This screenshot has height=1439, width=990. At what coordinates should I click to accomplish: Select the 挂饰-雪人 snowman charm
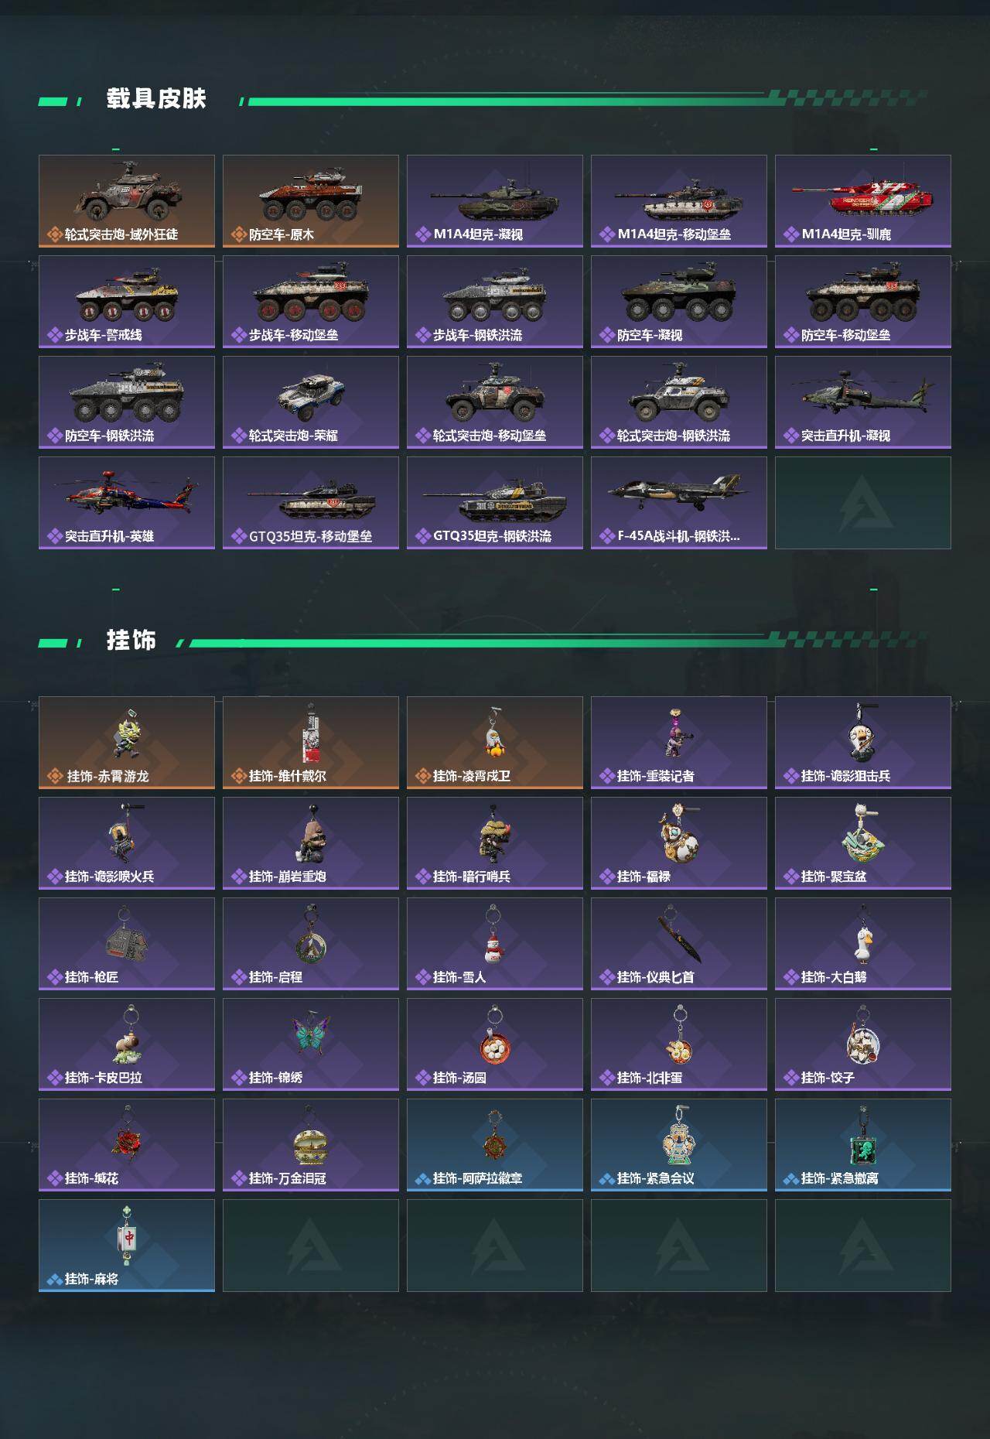[x=495, y=944]
